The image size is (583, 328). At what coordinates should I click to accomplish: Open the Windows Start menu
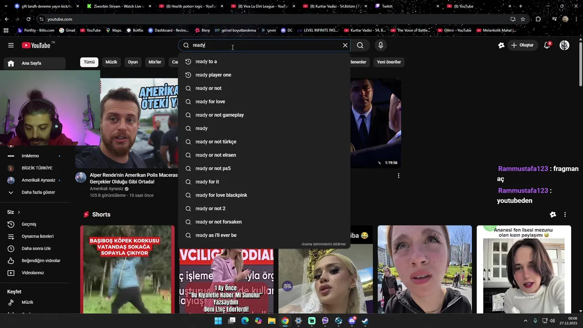pyautogui.click(x=218, y=321)
